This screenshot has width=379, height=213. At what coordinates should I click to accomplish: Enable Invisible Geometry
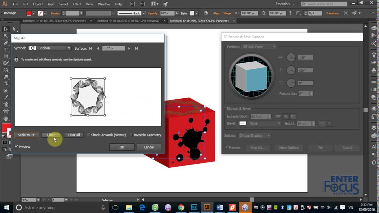click(x=131, y=135)
